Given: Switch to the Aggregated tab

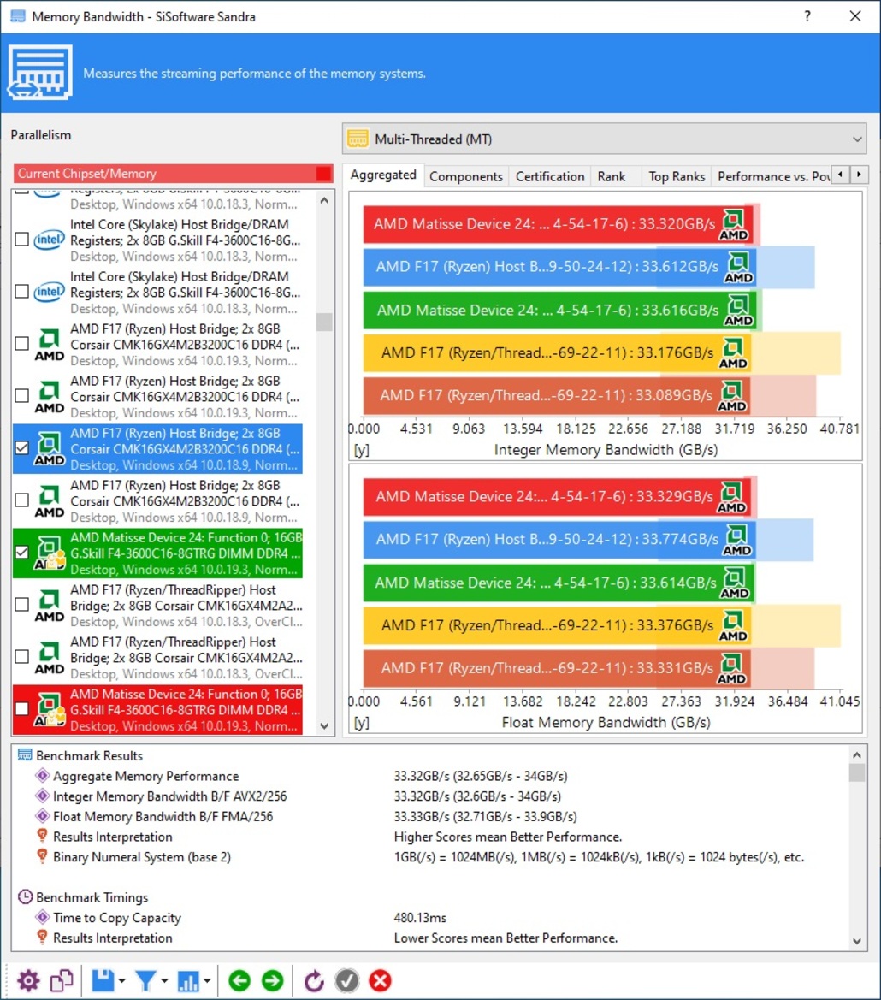Looking at the screenshot, I should (383, 175).
